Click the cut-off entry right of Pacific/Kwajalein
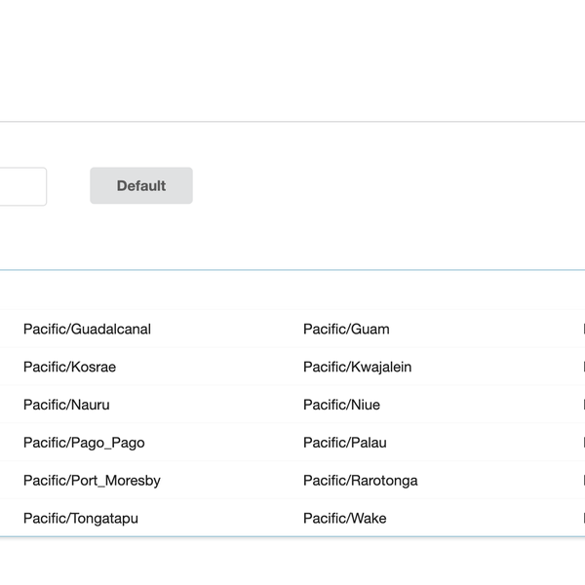 pyautogui.click(x=582, y=368)
